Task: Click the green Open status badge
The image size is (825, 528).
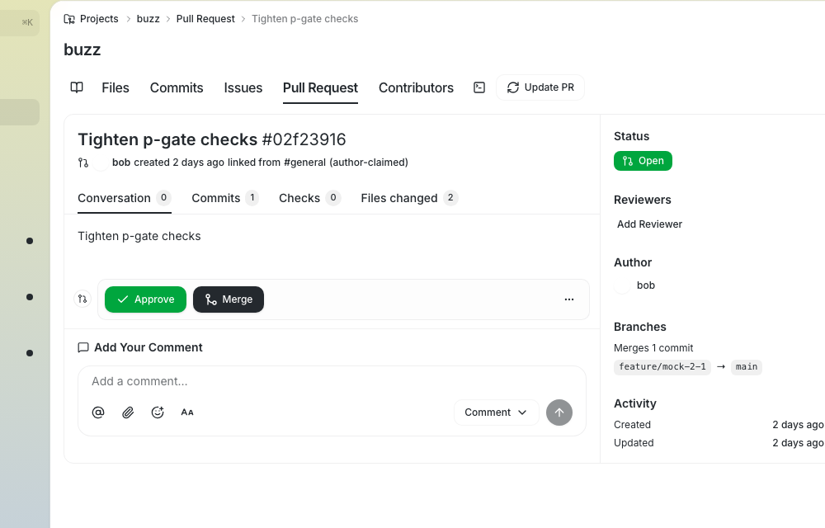Action: point(643,161)
